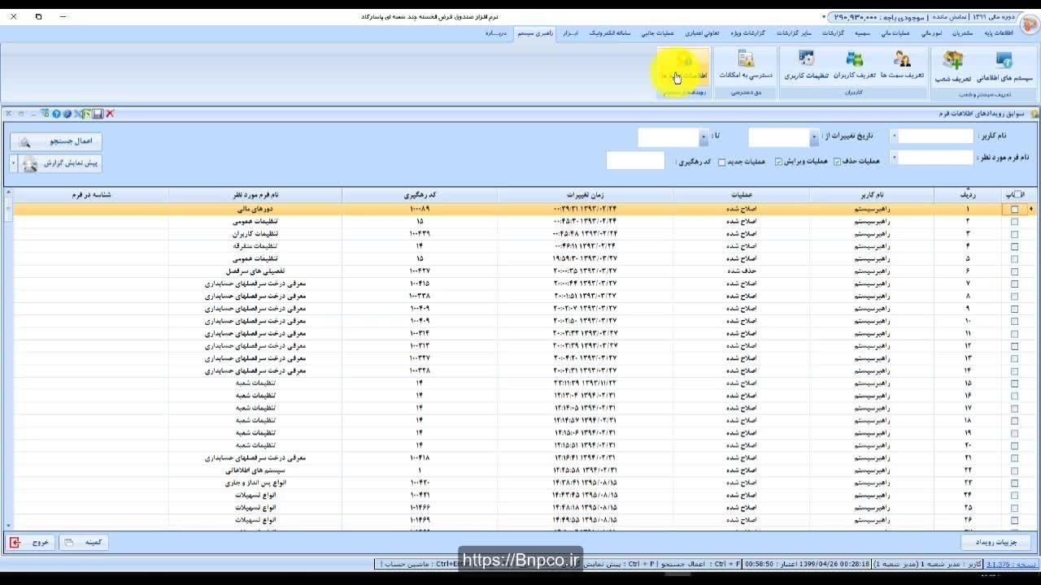Image resolution: width=1041 pixels, height=585 pixels.
Task: Open the اطلاعات پایه ribbon tab
Action: click(999, 33)
